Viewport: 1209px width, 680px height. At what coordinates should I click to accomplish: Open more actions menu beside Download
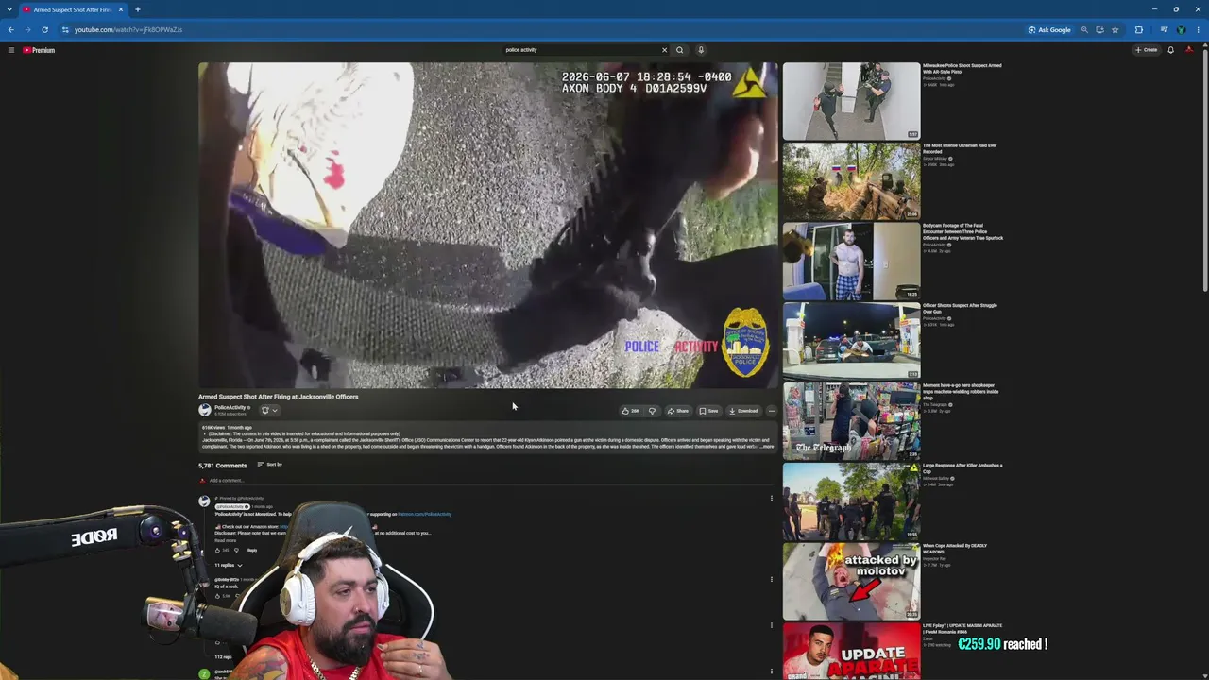771,411
